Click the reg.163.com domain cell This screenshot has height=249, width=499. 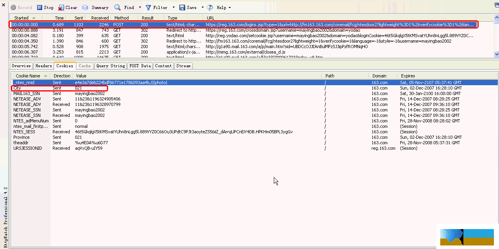pos(383,148)
